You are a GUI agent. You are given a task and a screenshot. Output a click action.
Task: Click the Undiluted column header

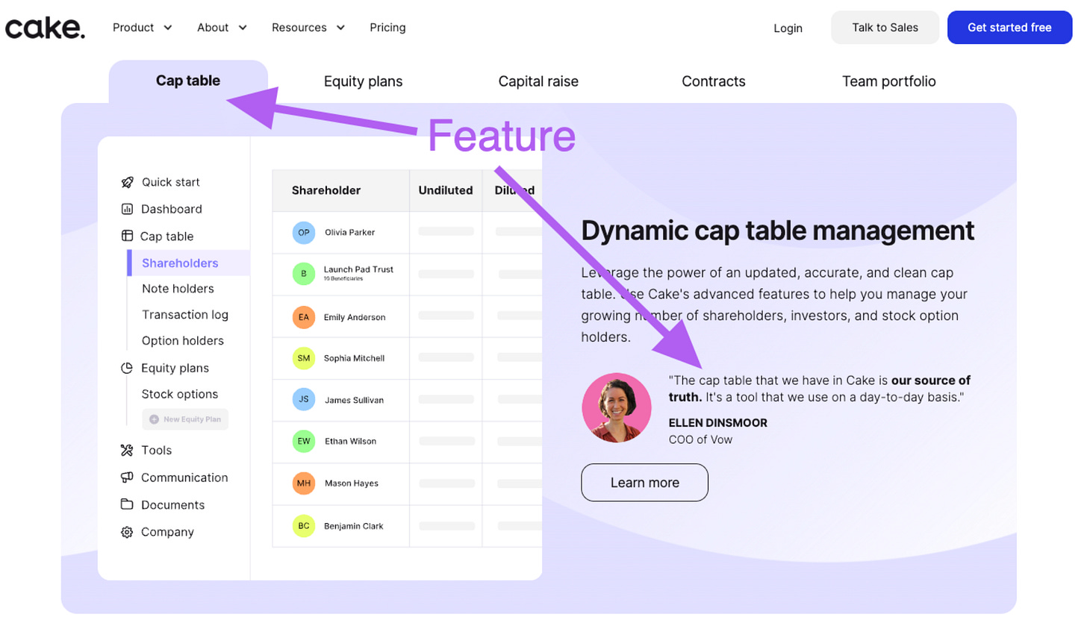446,190
